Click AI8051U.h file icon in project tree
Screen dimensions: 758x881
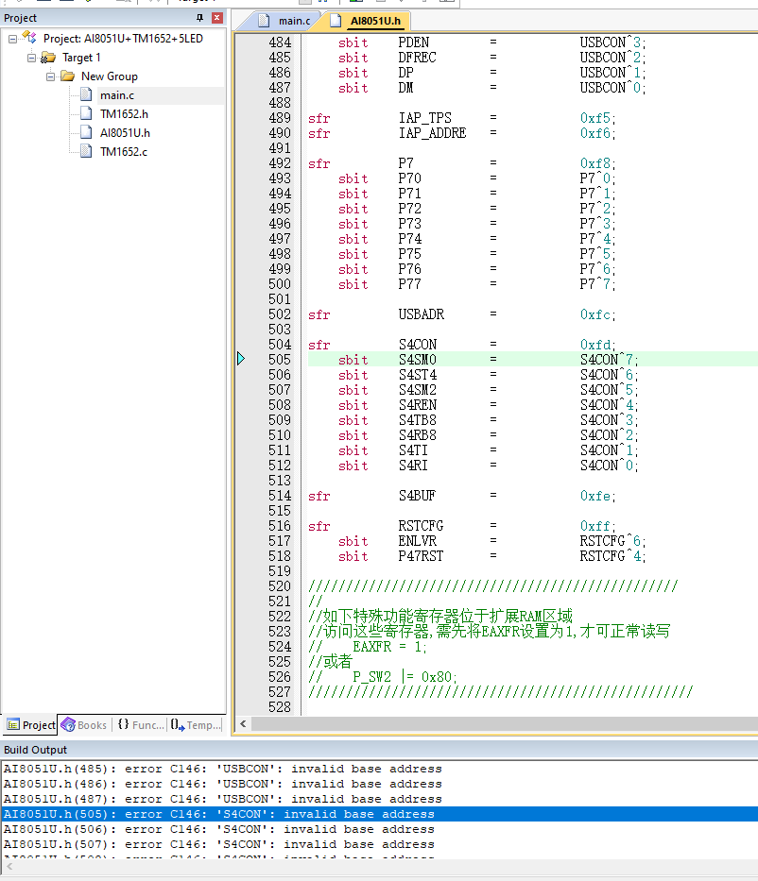tap(87, 133)
